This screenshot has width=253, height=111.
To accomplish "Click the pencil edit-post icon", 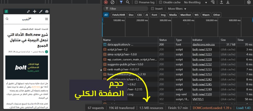I will click(x=28, y=11).
